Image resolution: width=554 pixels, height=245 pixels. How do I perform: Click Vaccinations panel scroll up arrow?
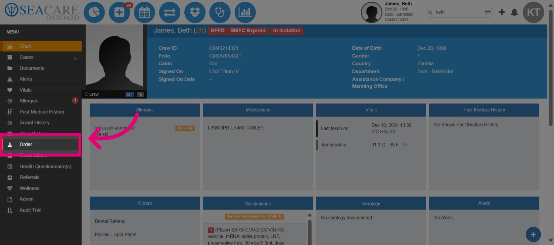[310, 215]
